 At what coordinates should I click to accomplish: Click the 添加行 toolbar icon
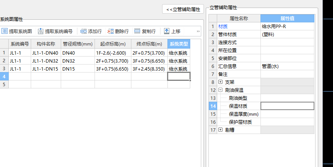[x=84, y=32]
